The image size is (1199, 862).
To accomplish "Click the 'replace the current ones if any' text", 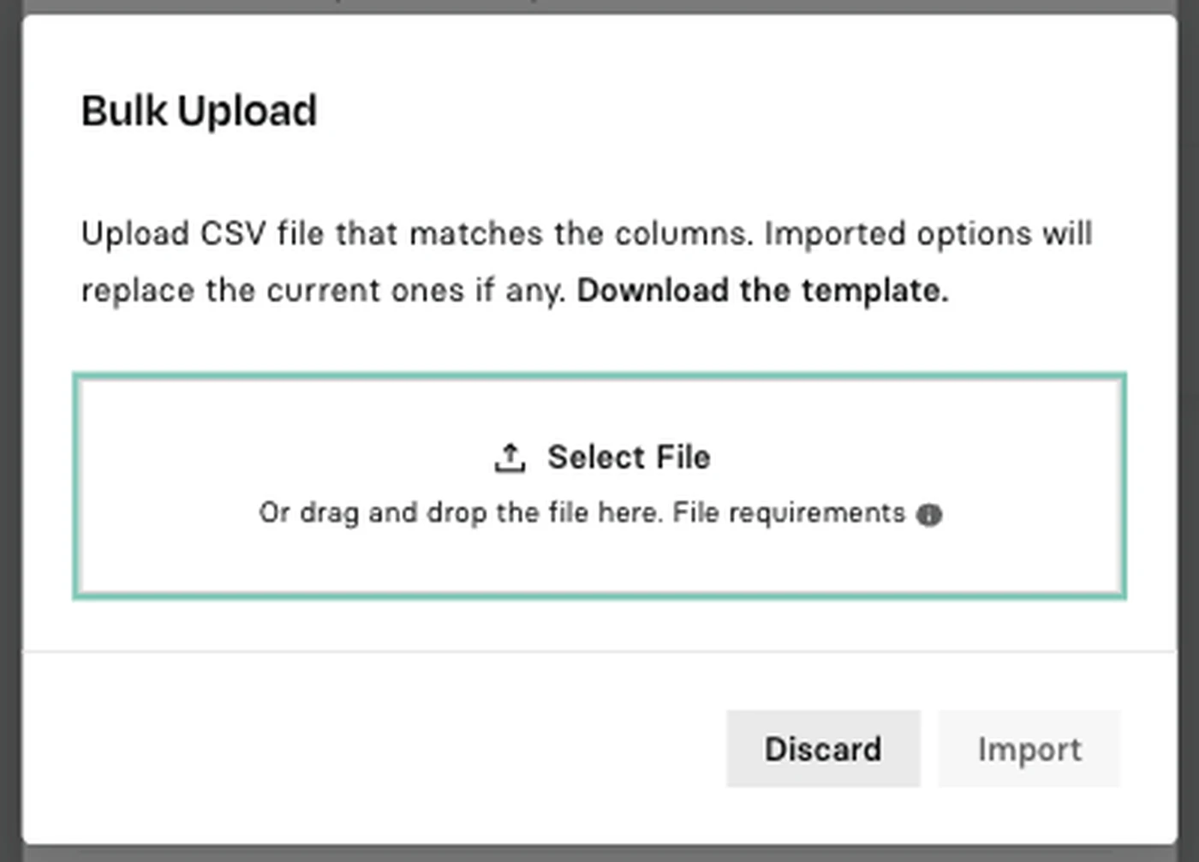I will [323, 290].
